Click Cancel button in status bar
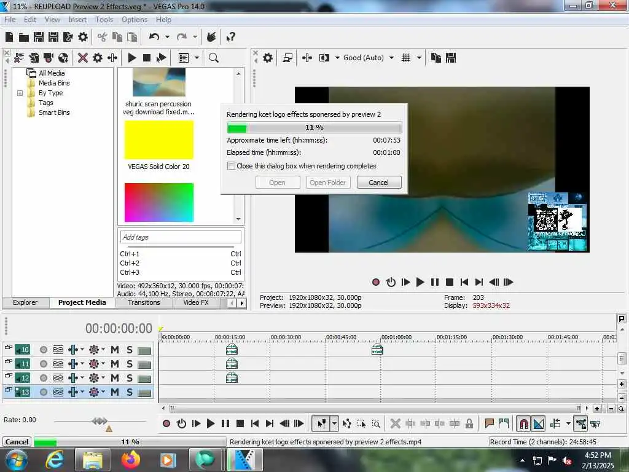 click(x=17, y=442)
